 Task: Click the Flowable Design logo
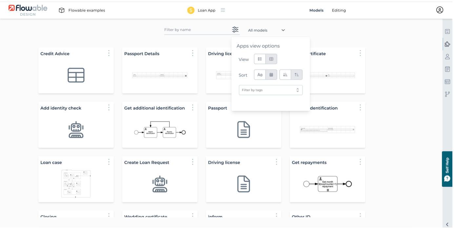(x=28, y=10)
